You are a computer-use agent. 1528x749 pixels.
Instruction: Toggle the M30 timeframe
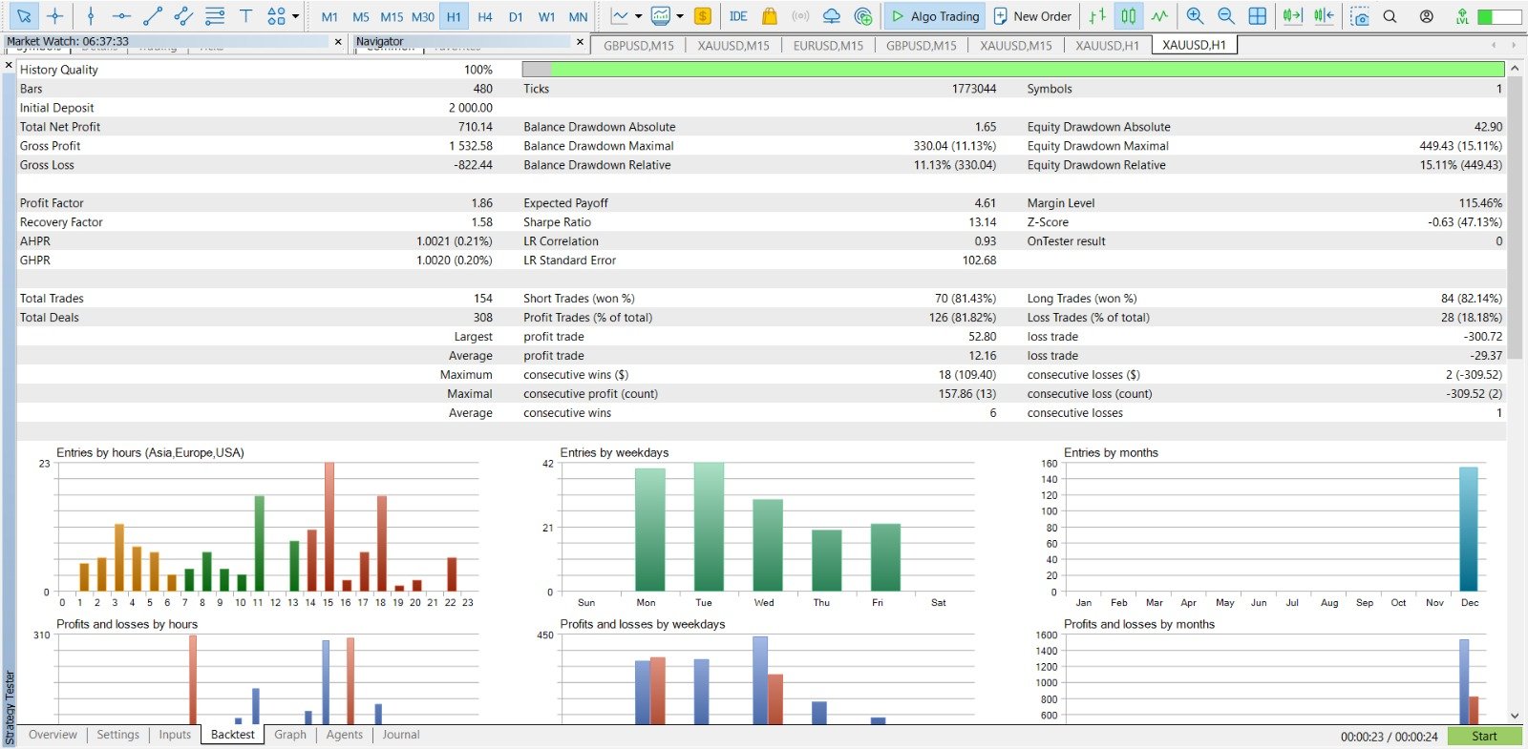pos(423,17)
